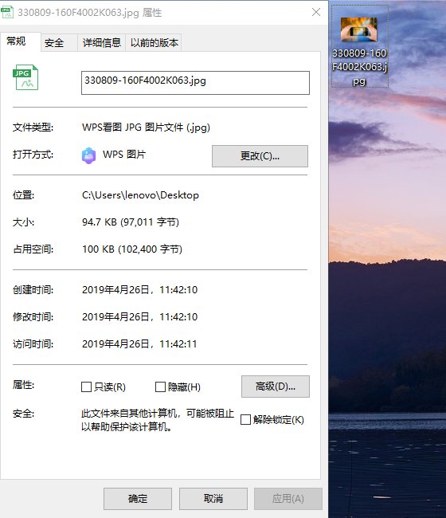Click the 应用(A) button
This screenshot has width=446, height=518.
288,499
